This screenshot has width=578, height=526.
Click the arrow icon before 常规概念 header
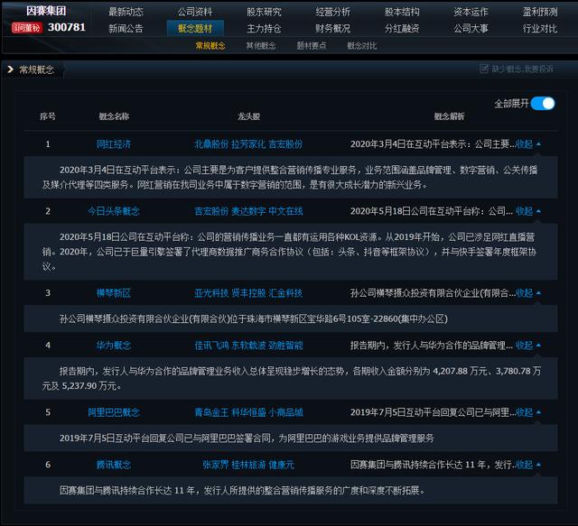click(10, 69)
